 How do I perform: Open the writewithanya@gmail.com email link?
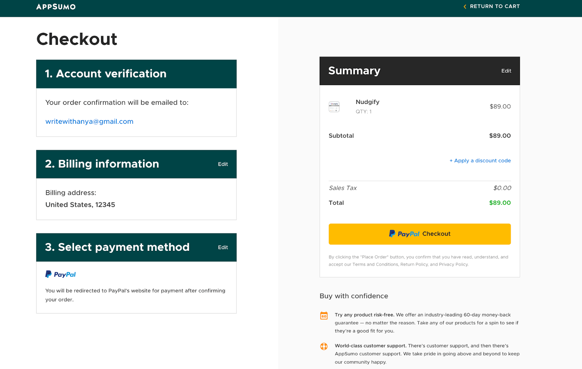[89, 121]
